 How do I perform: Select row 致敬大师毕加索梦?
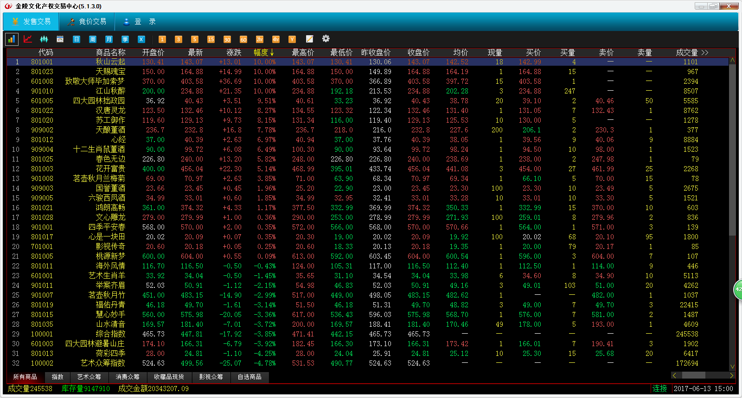pos(367,81)
